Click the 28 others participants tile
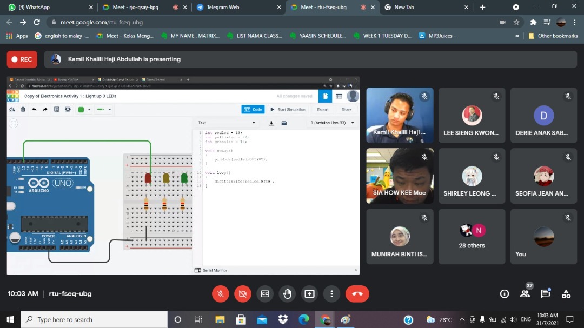 (472, 237)
